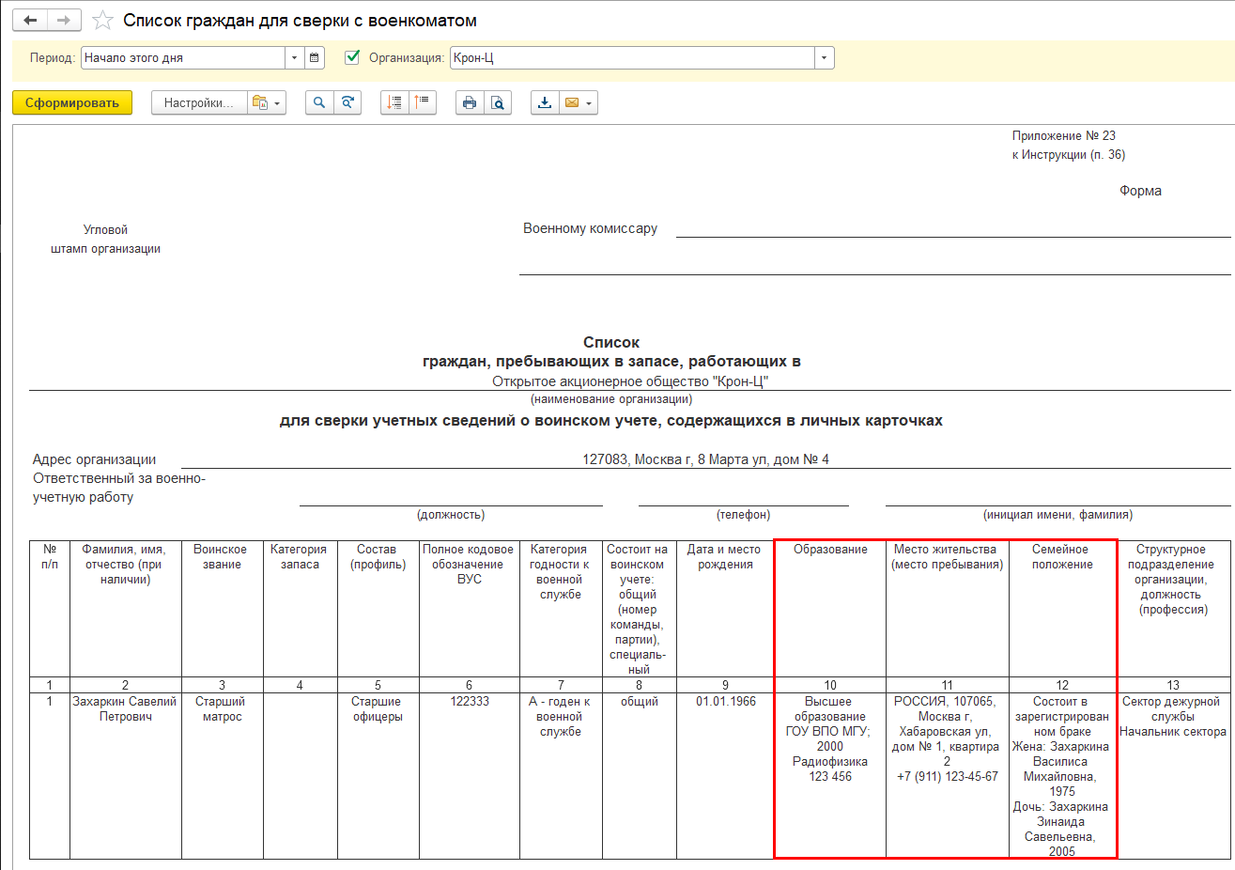Open the report variants dropdown
Screen dimensions: 1235x870
coord(266,103)
